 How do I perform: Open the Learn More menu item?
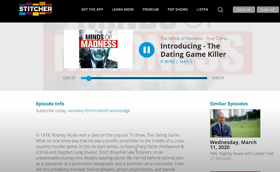click(123, 9)
